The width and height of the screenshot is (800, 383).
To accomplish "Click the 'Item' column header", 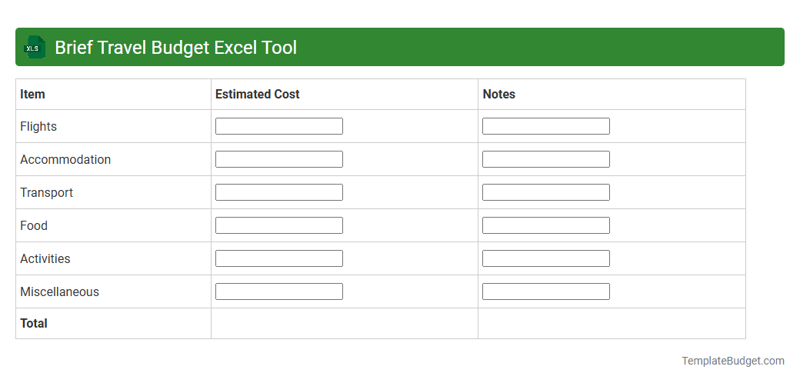I will 32,95.
